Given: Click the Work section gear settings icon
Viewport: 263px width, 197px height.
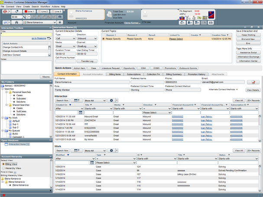Looking at the screenshot, I should click(x=111, y=151).
